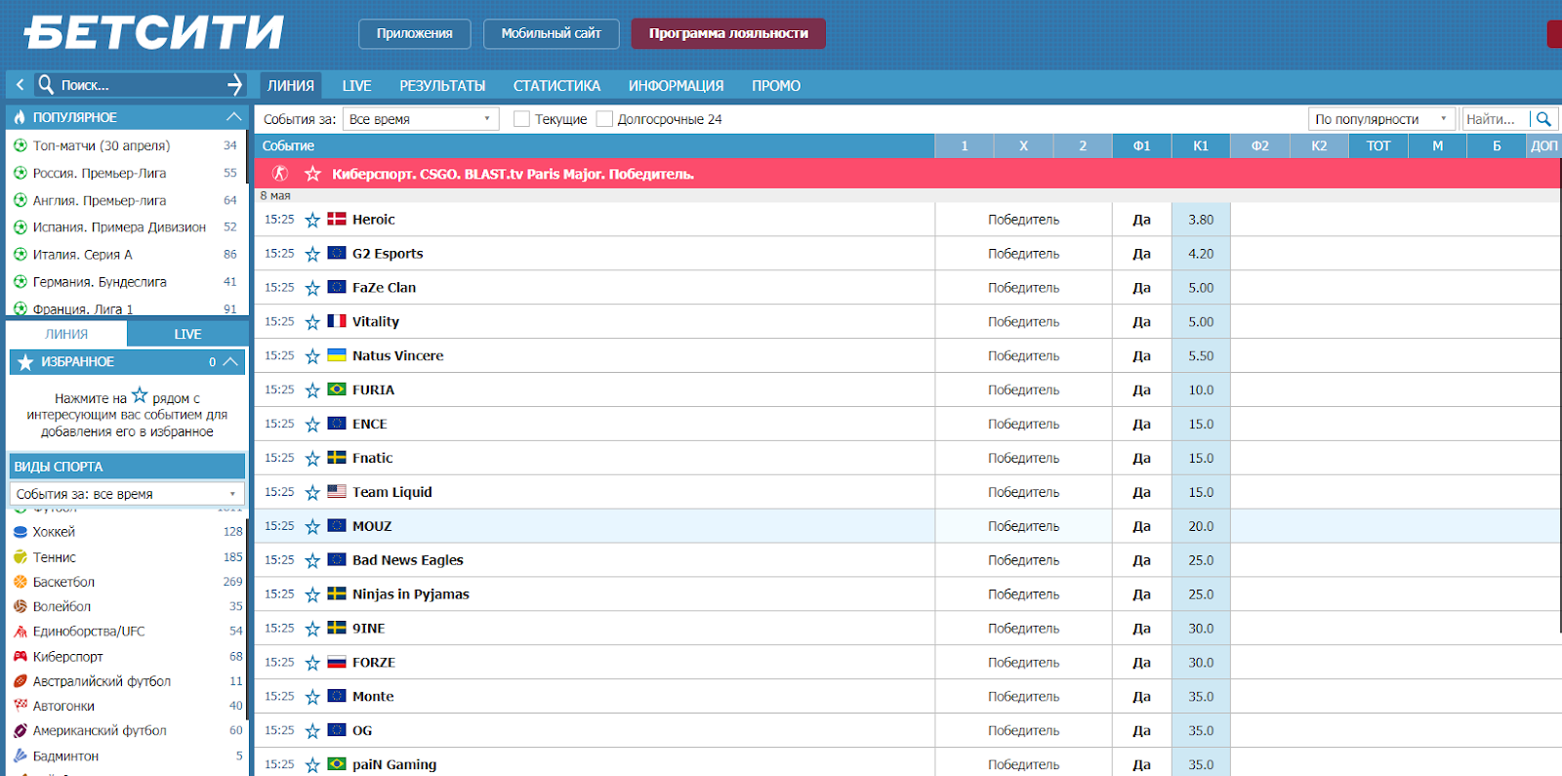Click gamepad icon by Киберспорт
The image size is (1562, 776).
(x=21, y=657)
